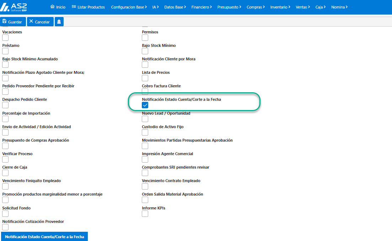The width and height of the screenshot is (392, 241).
Task: Expand the Configuracion Base menu
Action: coord(129,7)
